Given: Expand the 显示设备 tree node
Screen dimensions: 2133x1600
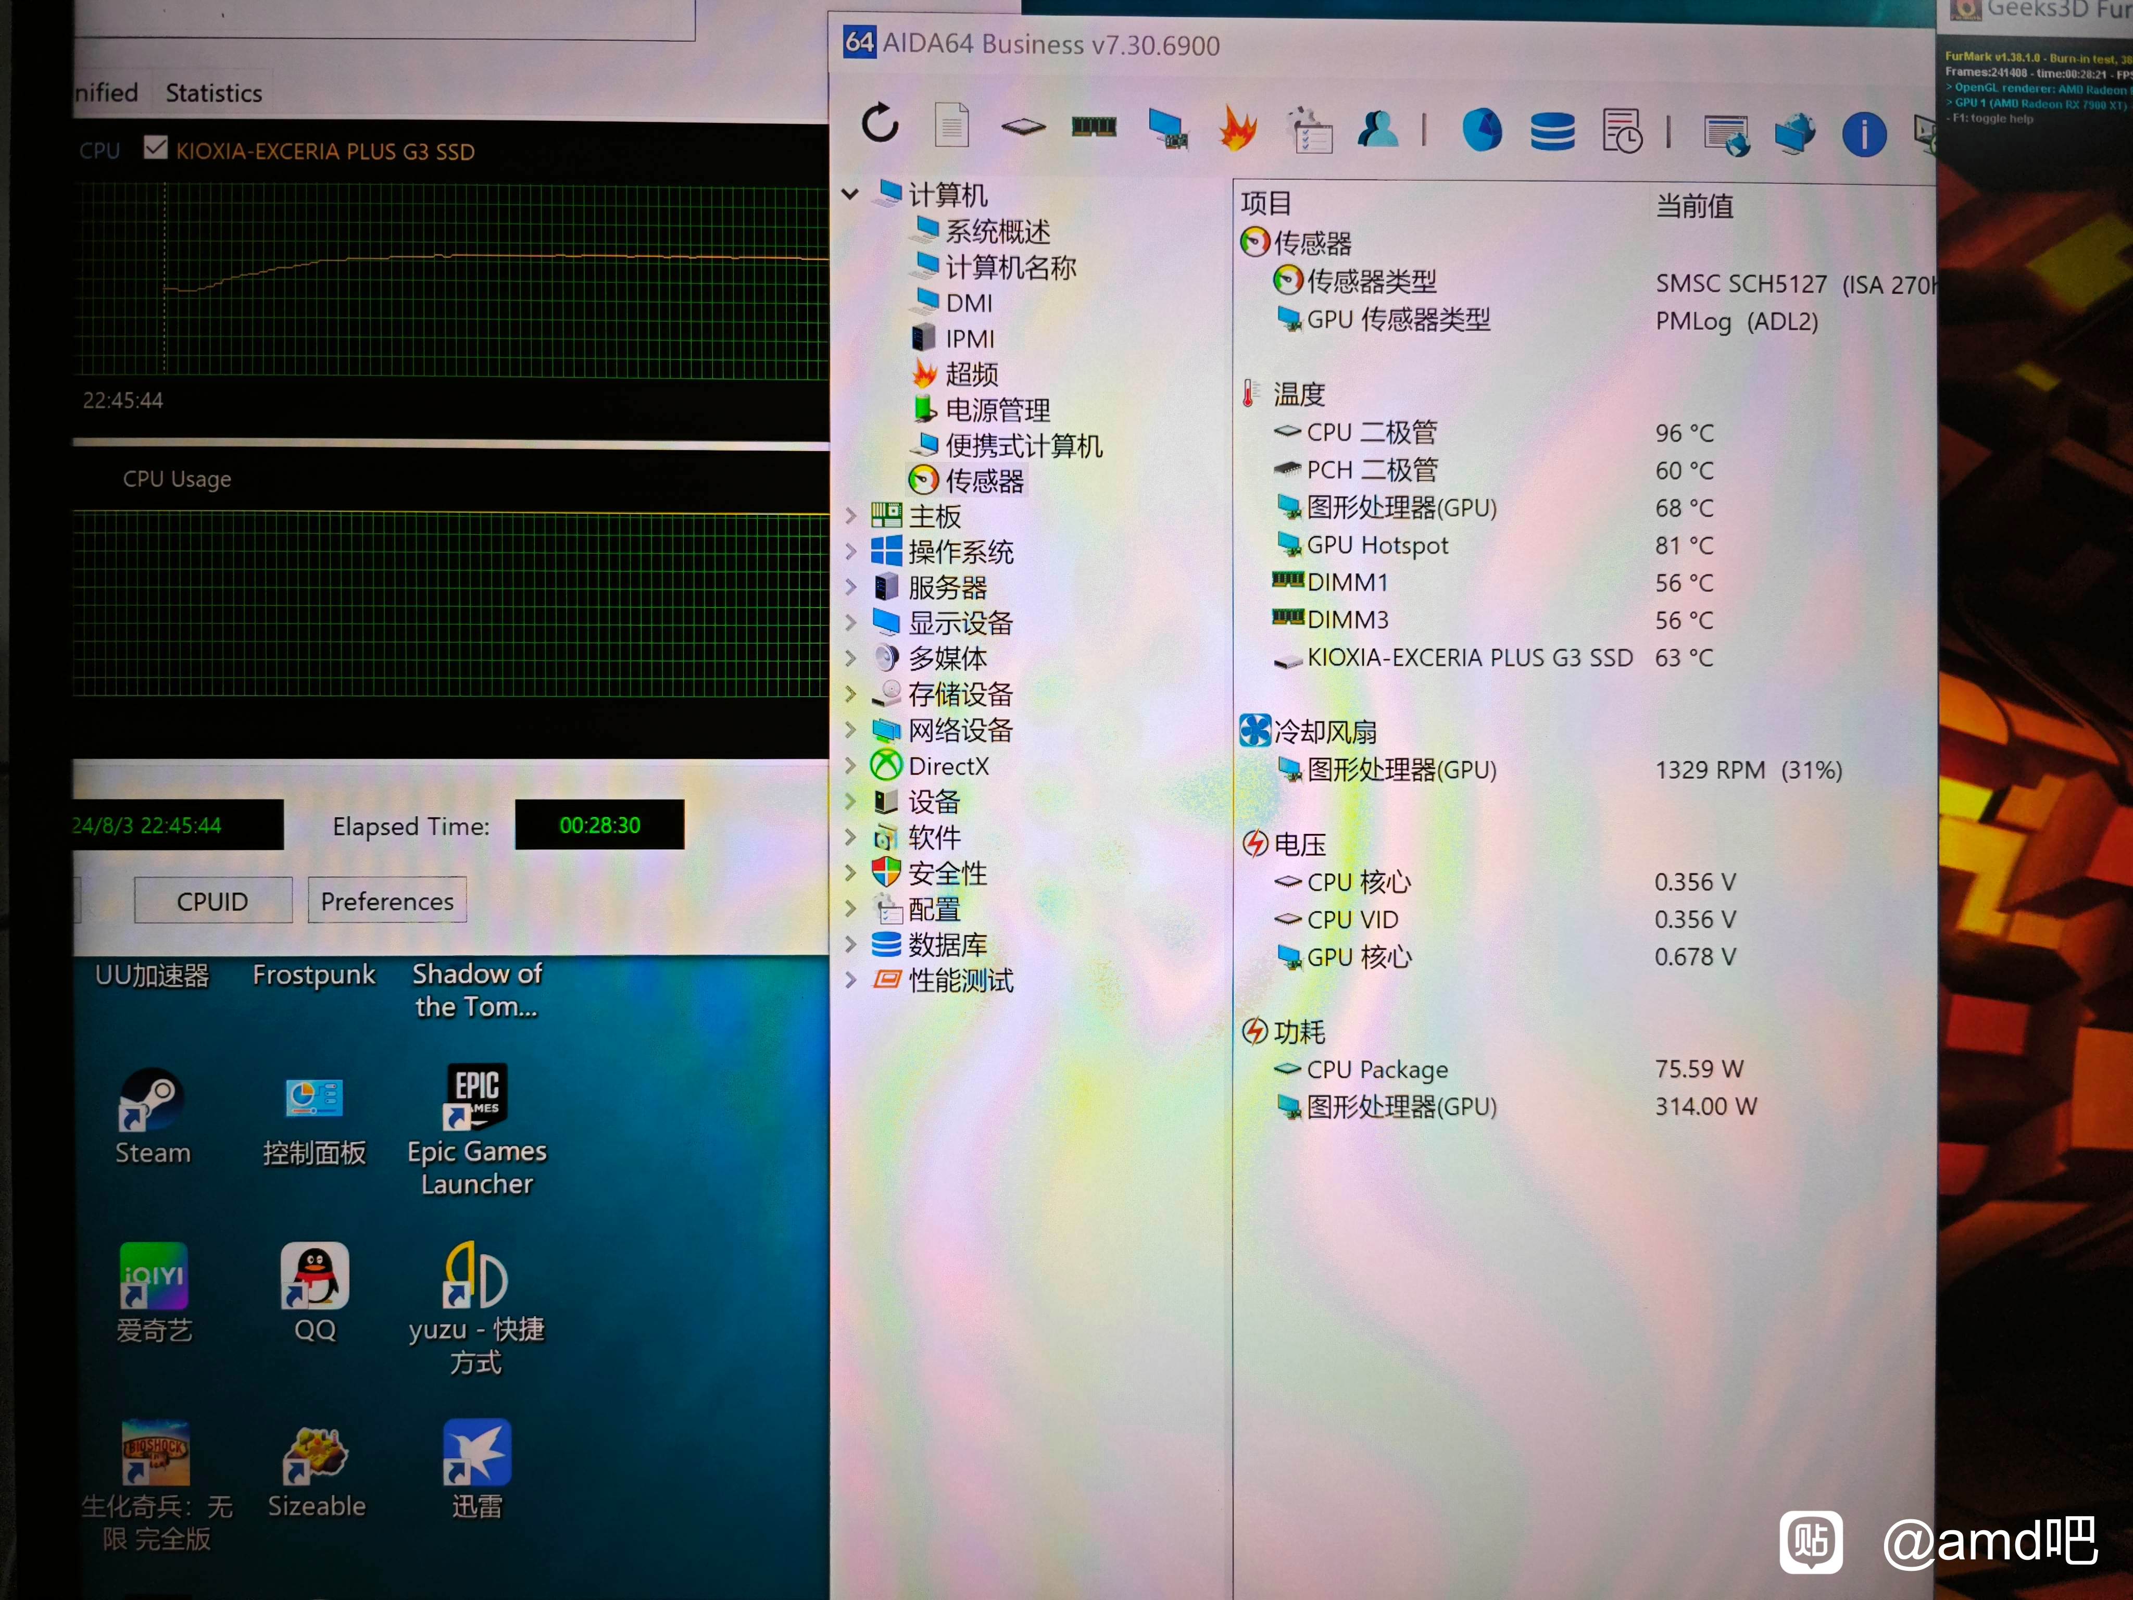Looking at the screenshot, I should pyautogui.click(x=850, y=623).
